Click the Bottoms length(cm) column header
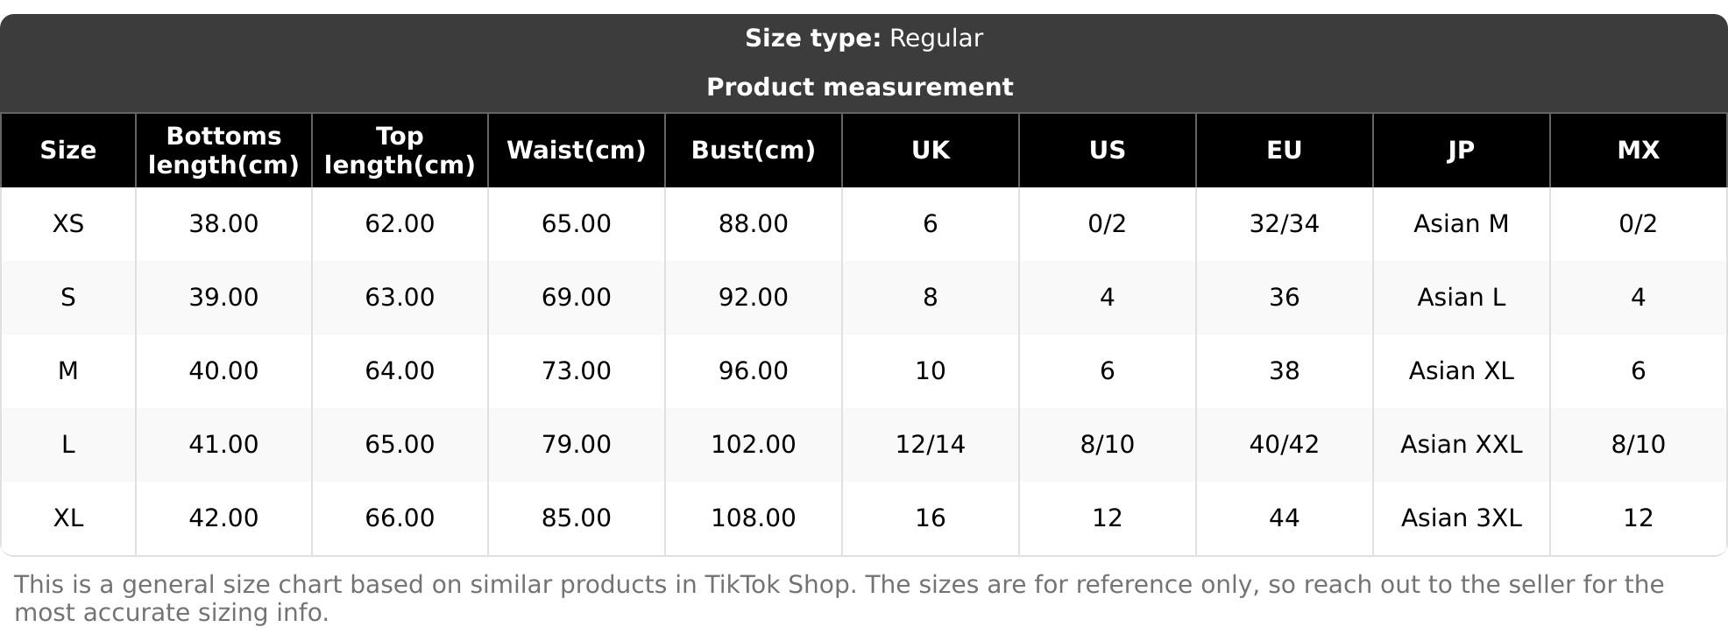Viewport: 1728px width, 641px height. pos(223,151)
